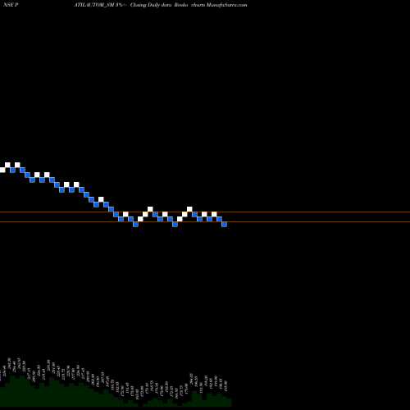Click the "Closing Daily data" caption
Screen dimensions: 410x410
151,5
